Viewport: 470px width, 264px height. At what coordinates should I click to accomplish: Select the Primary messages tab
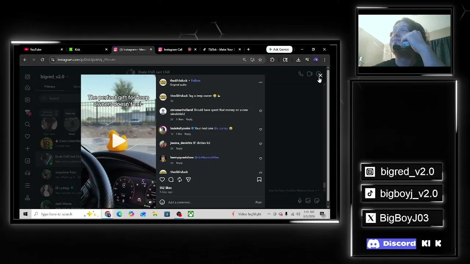50,87
